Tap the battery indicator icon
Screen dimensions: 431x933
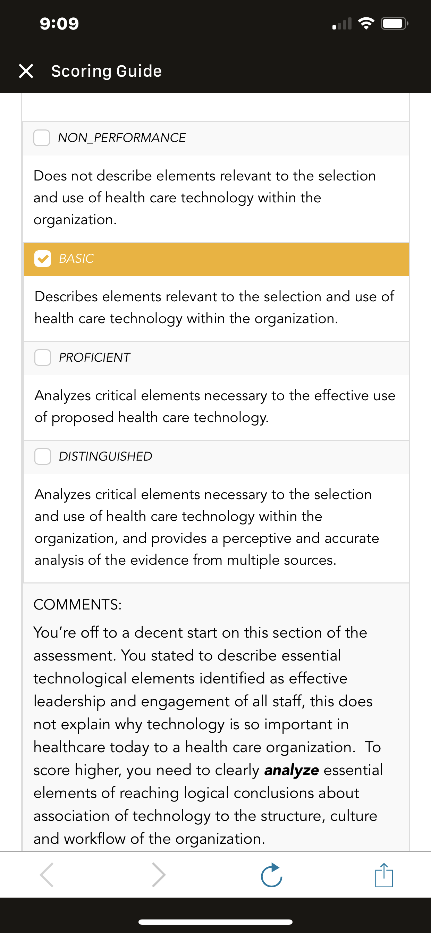395,24
